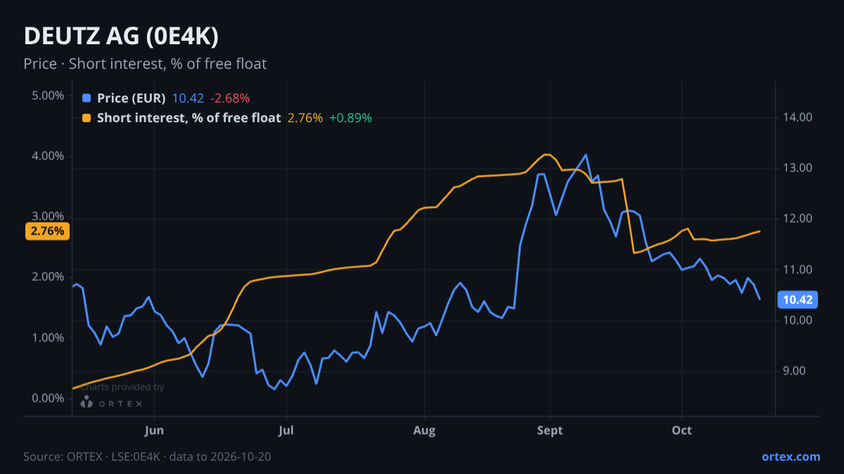Click the 1.00% left axis label
The image size is (844, 474).
[48, 338]
